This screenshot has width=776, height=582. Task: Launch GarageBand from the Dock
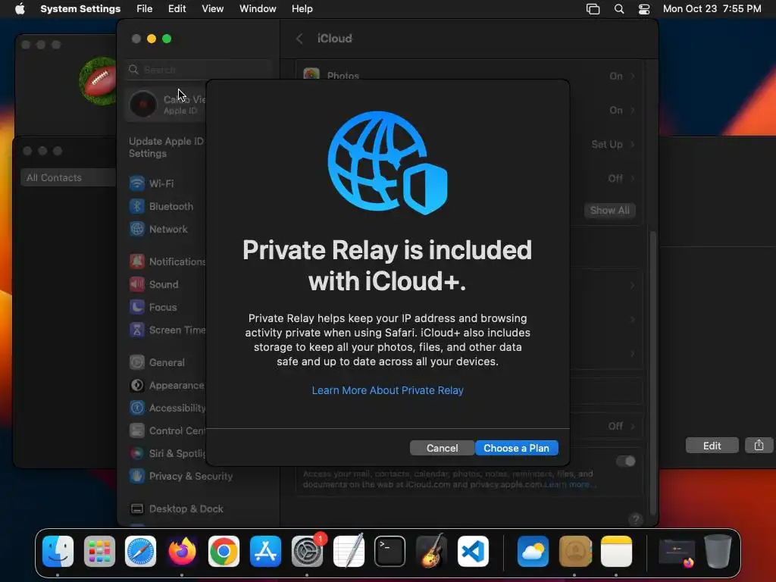tap(431, 551)
